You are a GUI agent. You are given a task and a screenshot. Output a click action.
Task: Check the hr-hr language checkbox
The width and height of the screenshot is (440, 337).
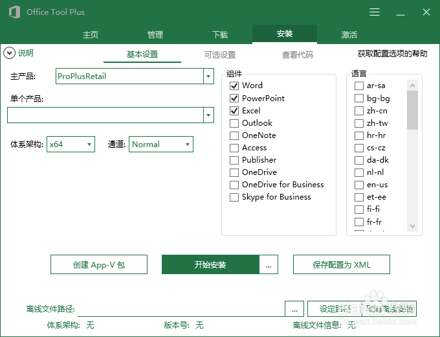click(x=359, y=135)
